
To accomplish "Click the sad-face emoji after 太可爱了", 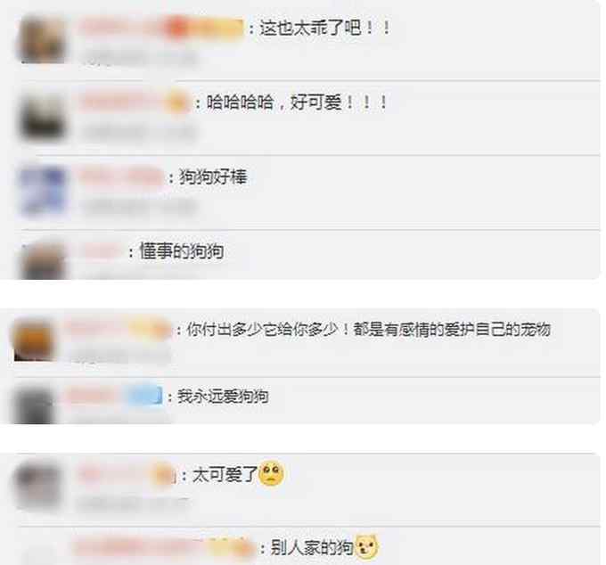I will pyautogui.click(x=272, y=473).
